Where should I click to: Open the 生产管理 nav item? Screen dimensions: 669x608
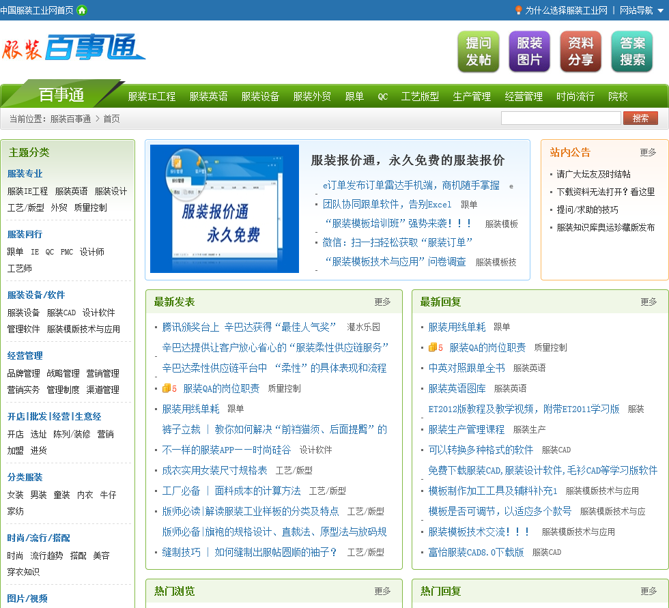(x=472, y=97)
